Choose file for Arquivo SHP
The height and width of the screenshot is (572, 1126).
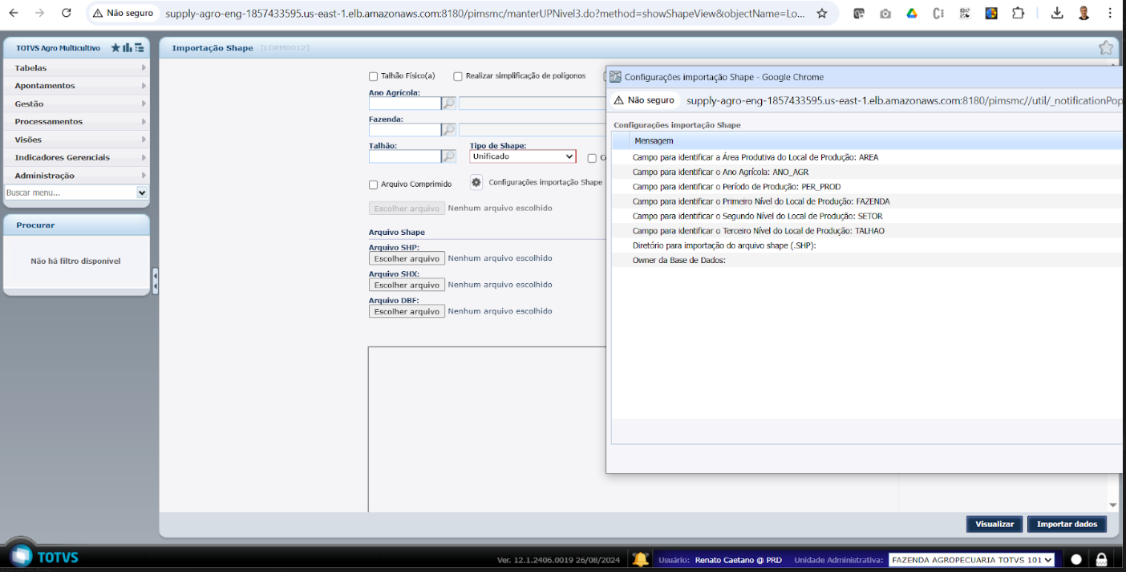407,258
